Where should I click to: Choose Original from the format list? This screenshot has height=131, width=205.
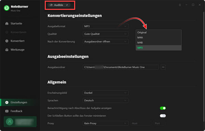pyautogui.click(x=159, y=33)
